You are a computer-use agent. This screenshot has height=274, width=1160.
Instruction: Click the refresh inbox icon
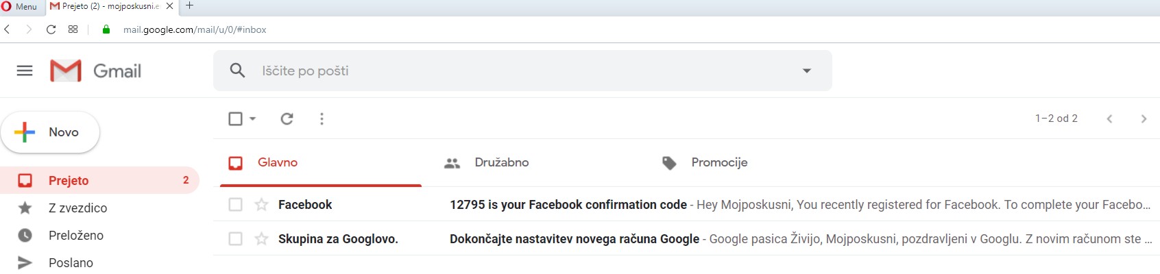pos(287,119)
